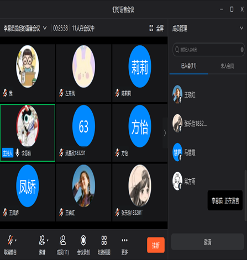Click the 11人在会议中 participant count
This screenshot has height=260, width=247.
83,28
